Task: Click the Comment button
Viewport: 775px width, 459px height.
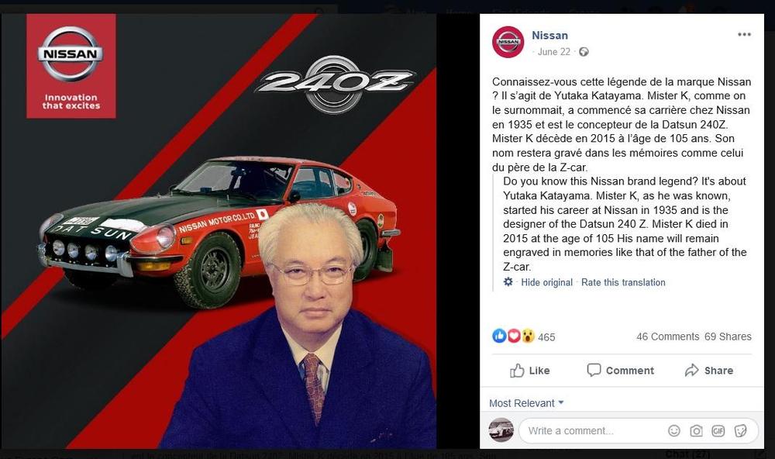Action: pyautogui.click(x=620, y=371)
